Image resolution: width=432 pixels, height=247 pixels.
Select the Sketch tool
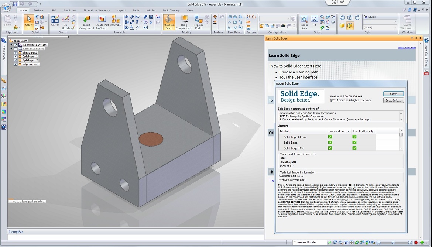pyautogui.click(x=55, y=21)
